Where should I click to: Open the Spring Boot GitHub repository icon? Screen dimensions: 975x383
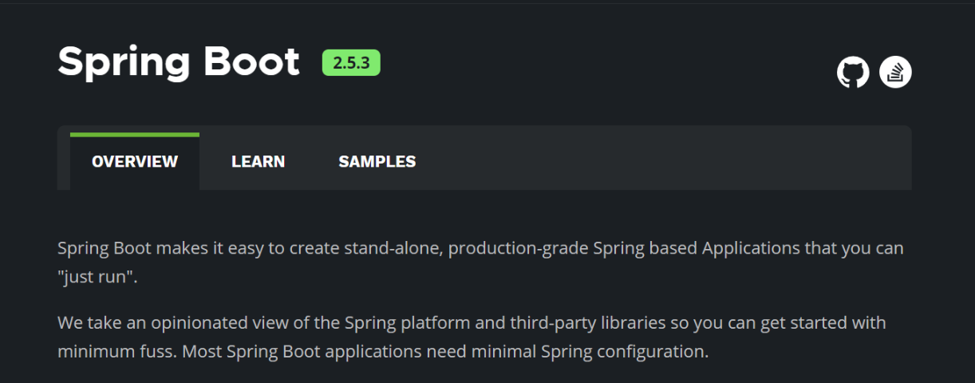[x=852, y=73]
